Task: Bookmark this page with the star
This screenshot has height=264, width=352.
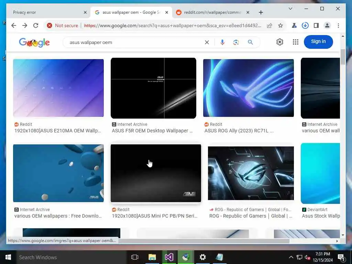Action: [x=280, y=25]
